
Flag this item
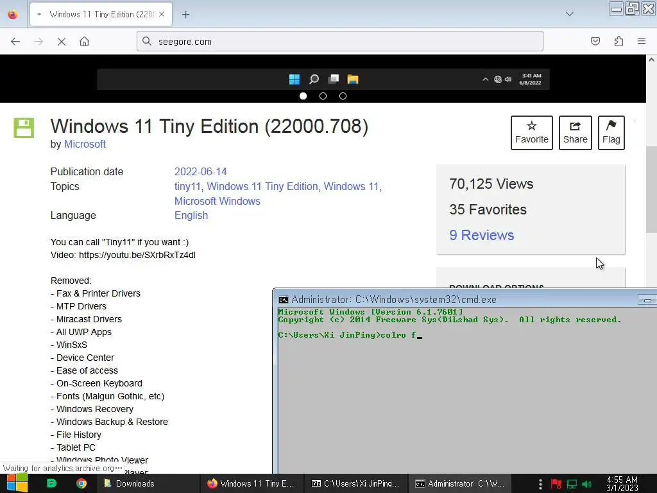tap(611, 133)
